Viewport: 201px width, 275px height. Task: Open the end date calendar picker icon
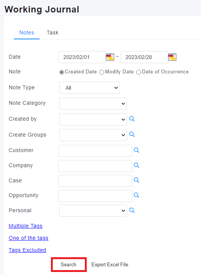tap(172, 57)
